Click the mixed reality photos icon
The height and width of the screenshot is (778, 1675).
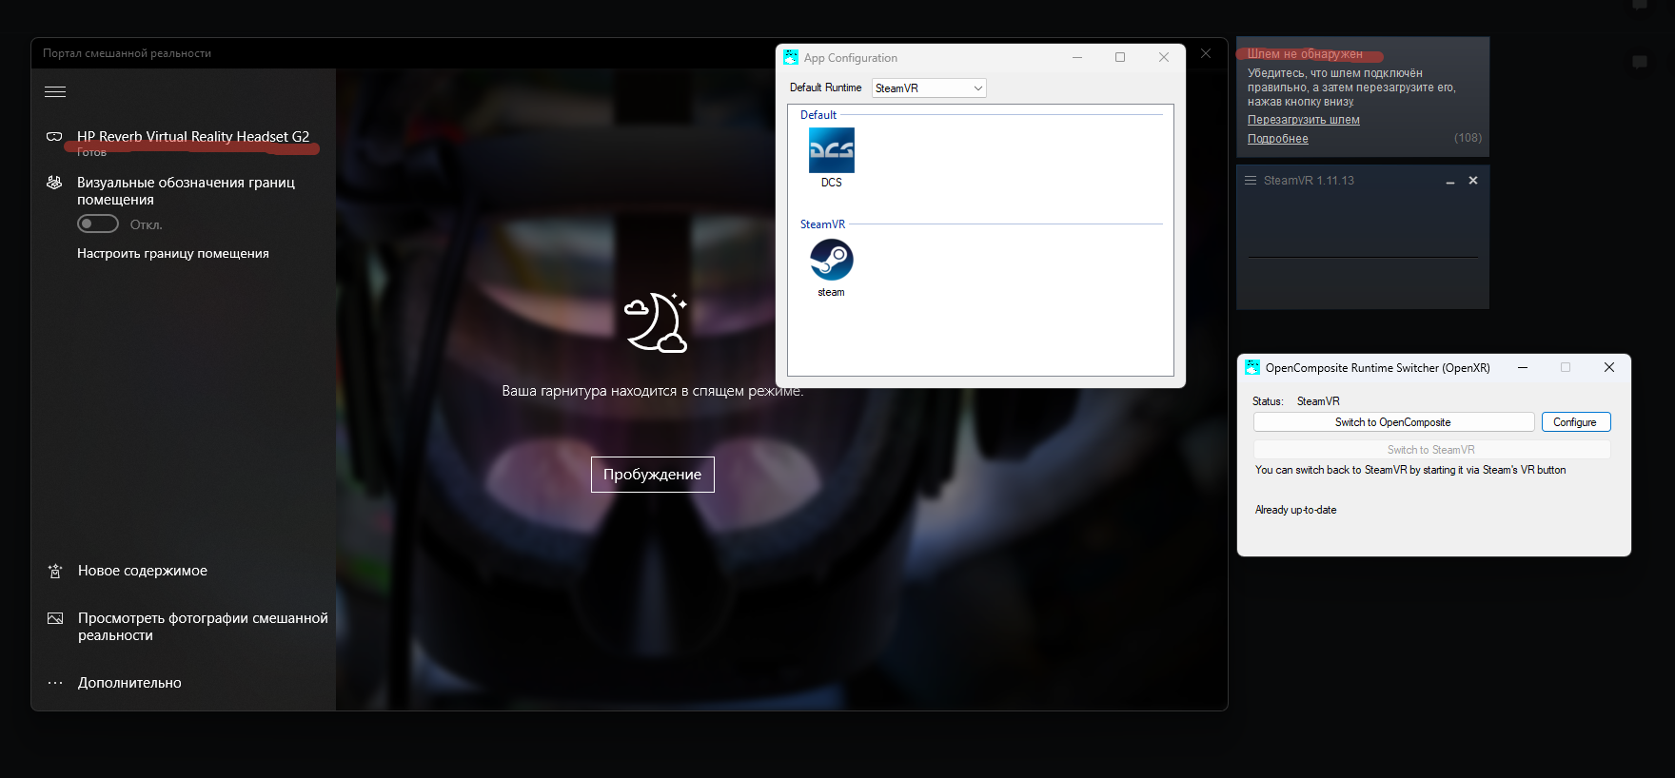pos(55,618)
